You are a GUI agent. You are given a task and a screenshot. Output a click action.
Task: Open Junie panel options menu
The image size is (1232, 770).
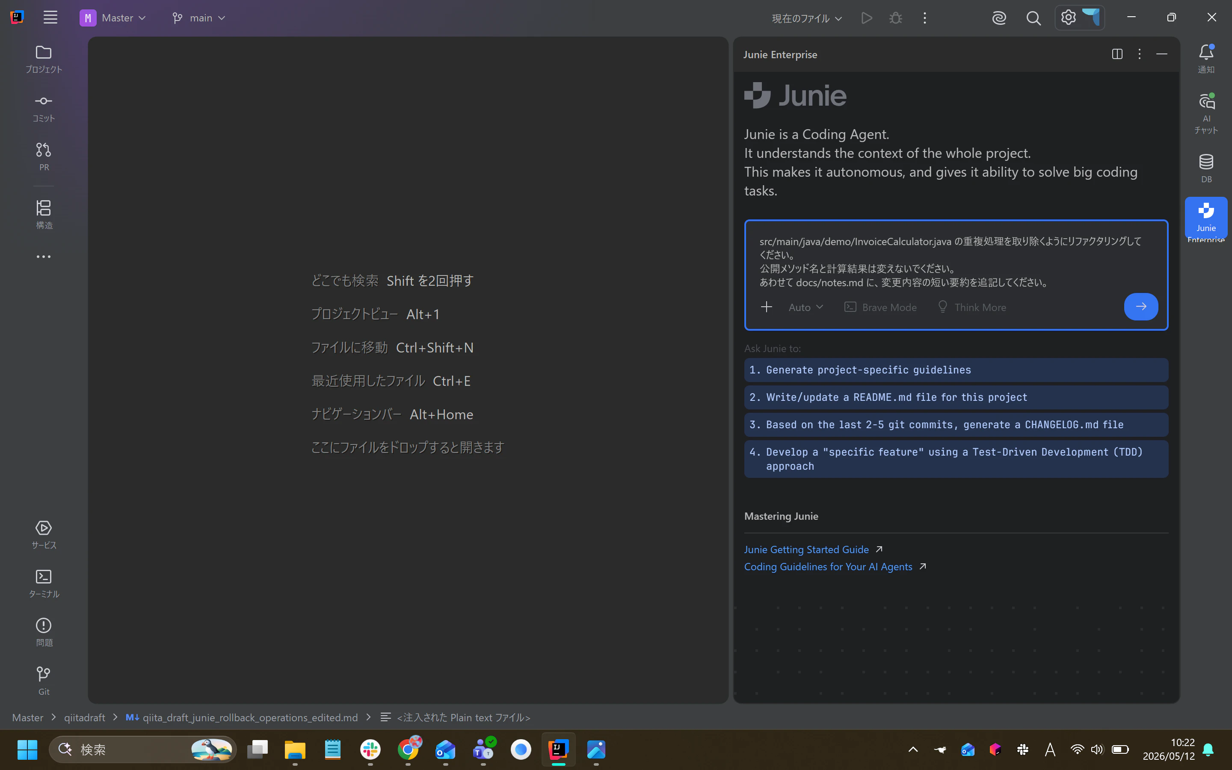click(1139, 54)
